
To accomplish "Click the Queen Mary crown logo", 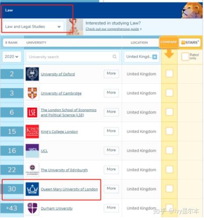I will click(32, 189).
